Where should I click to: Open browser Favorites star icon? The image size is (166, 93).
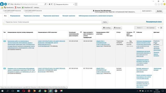[159, 4]
